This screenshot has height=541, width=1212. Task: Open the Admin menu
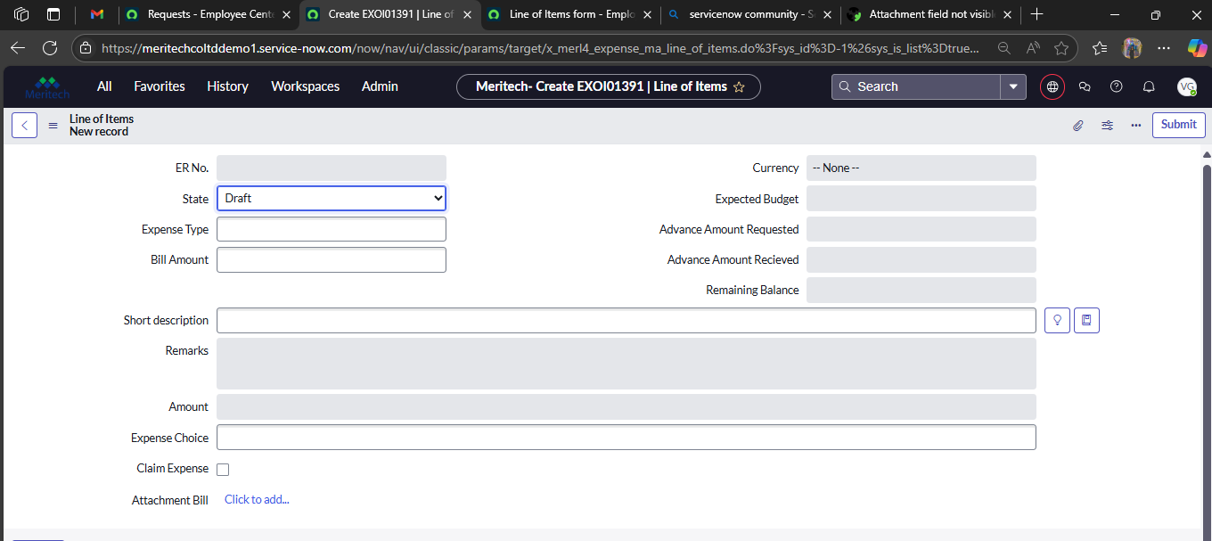coord(380,86)
